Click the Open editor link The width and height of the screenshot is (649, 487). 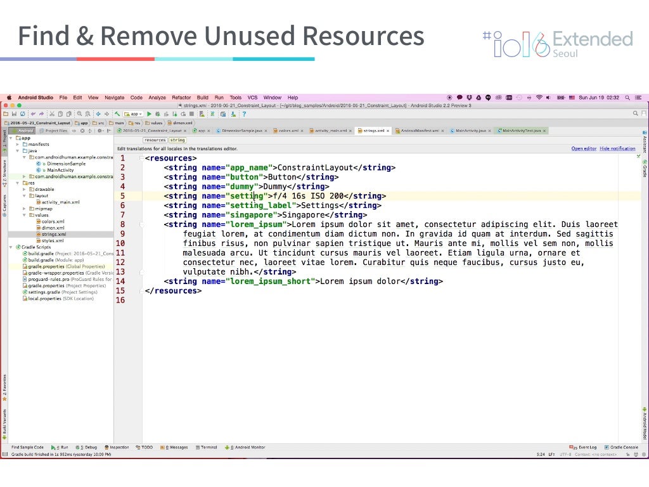584,148
